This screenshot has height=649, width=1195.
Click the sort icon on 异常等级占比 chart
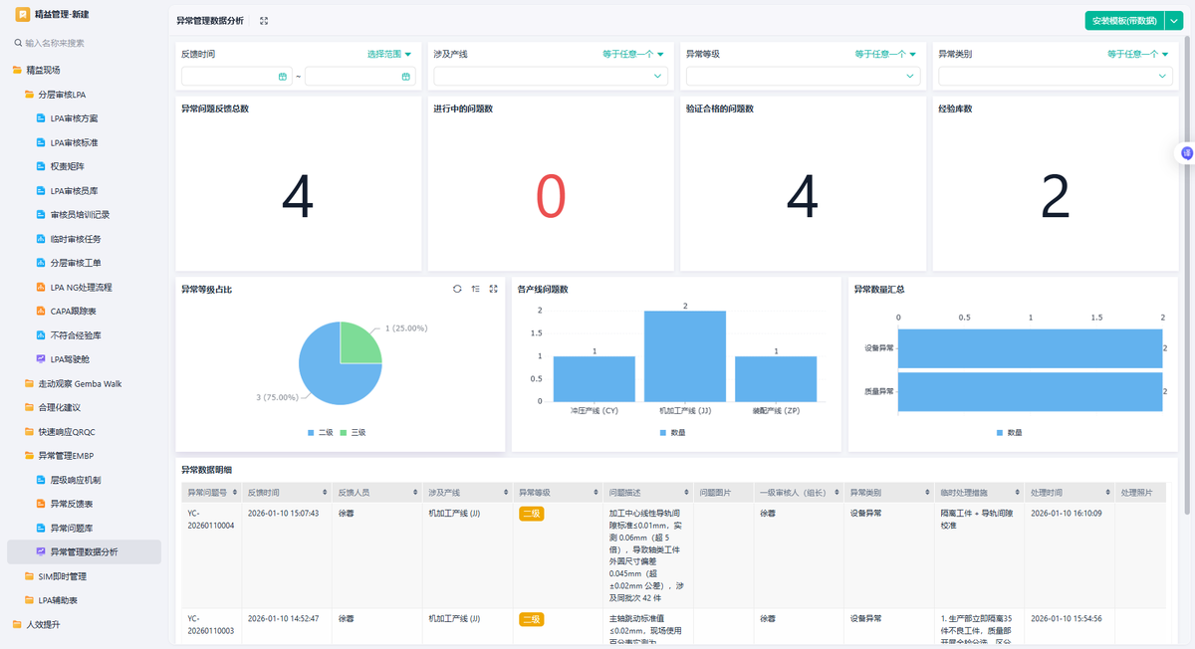pos(475,289)
